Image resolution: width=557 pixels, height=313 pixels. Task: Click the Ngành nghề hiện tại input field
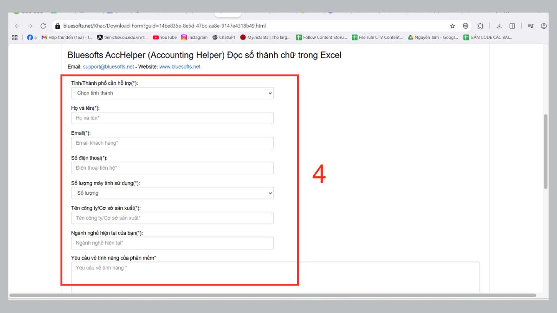pos(172,243)
